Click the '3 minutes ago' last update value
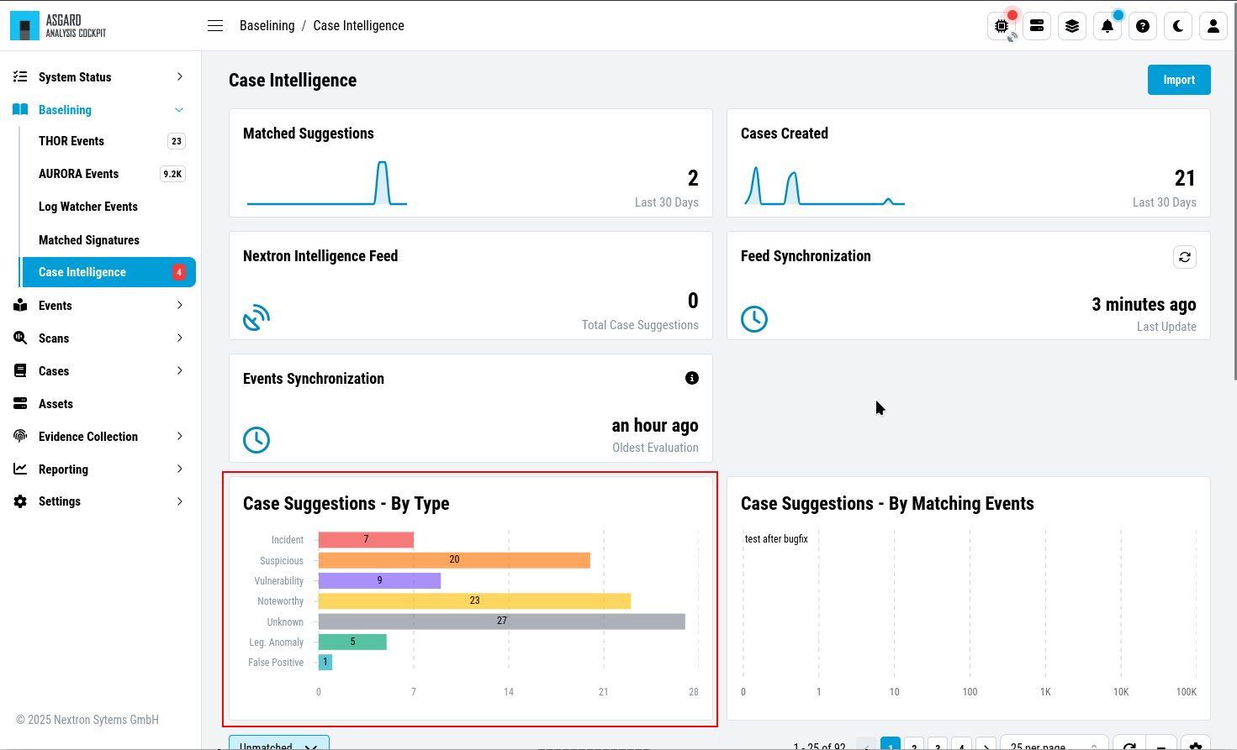 coord(1144,305)
